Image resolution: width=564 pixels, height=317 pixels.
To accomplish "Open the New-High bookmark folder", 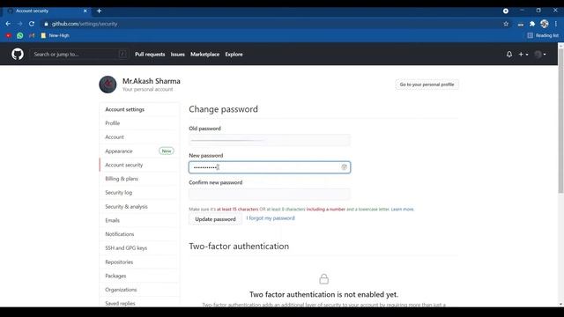I will [x=55, y=35].
